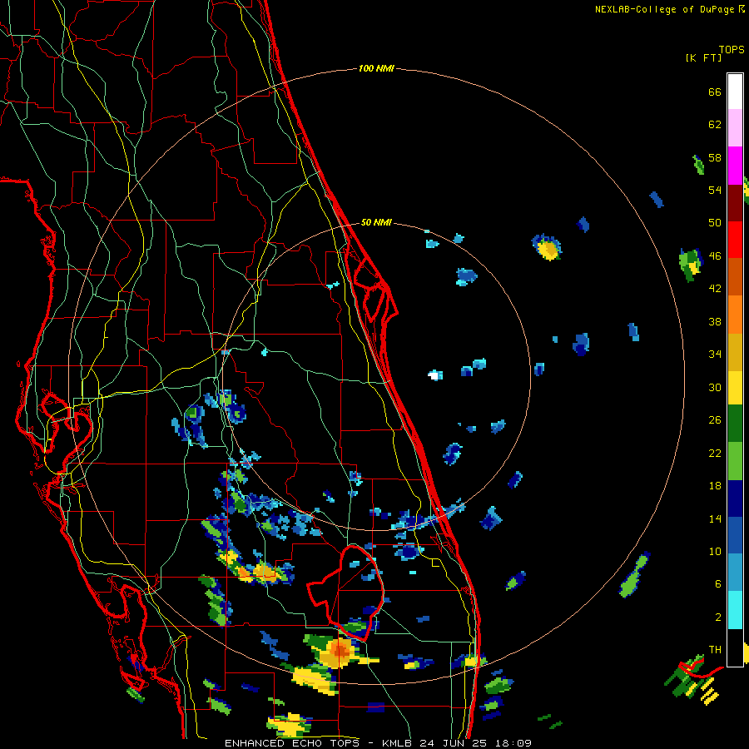Click the Enhanced Echo Tops KMLB caption
This screenshot has height=749, width=749.
pyautogui.click(x=378, y=743)
